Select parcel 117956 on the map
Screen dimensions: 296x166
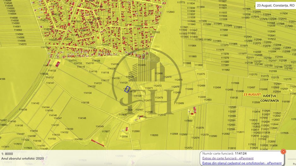point(235,83)
